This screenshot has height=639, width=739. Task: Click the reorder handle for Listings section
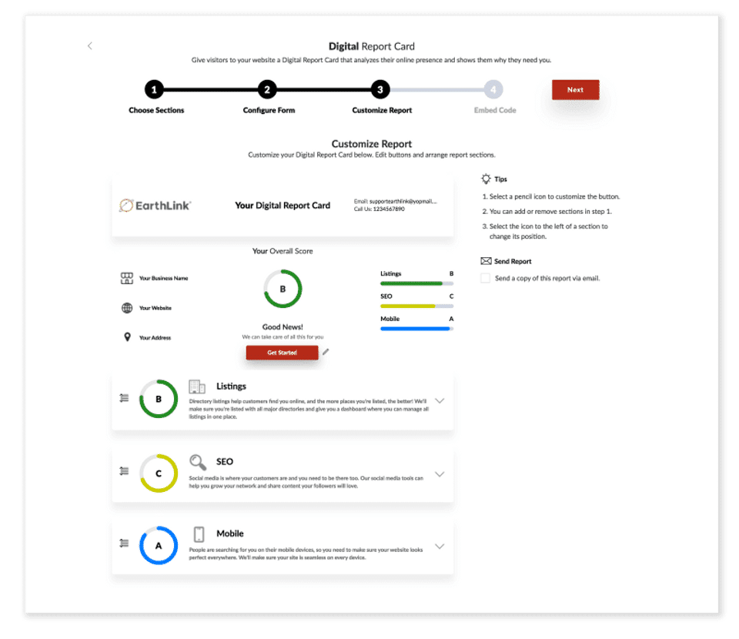coord(124,398)
